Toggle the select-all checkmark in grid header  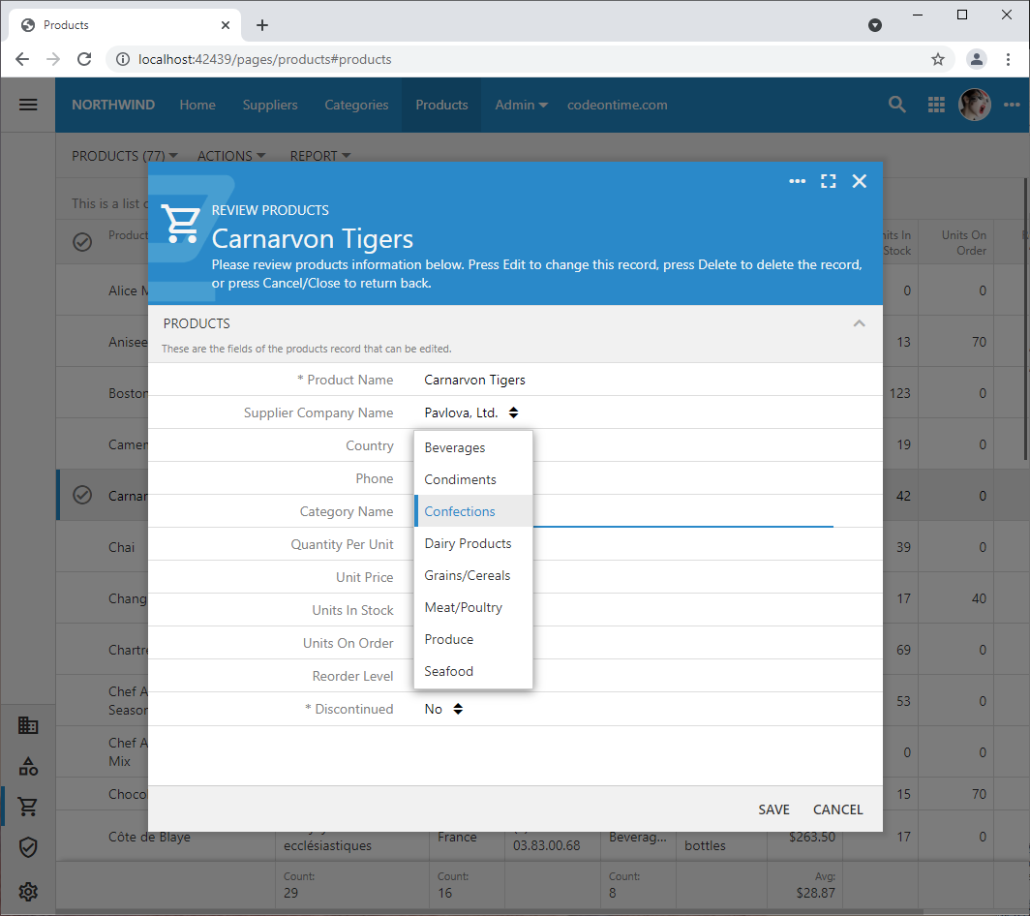[x=81, y=242]
